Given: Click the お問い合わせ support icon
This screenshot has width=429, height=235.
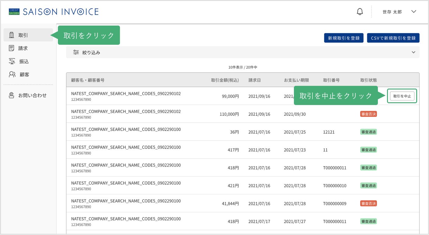Looking at the screenshot, I should pyautogui.click(x=12, y=95).
